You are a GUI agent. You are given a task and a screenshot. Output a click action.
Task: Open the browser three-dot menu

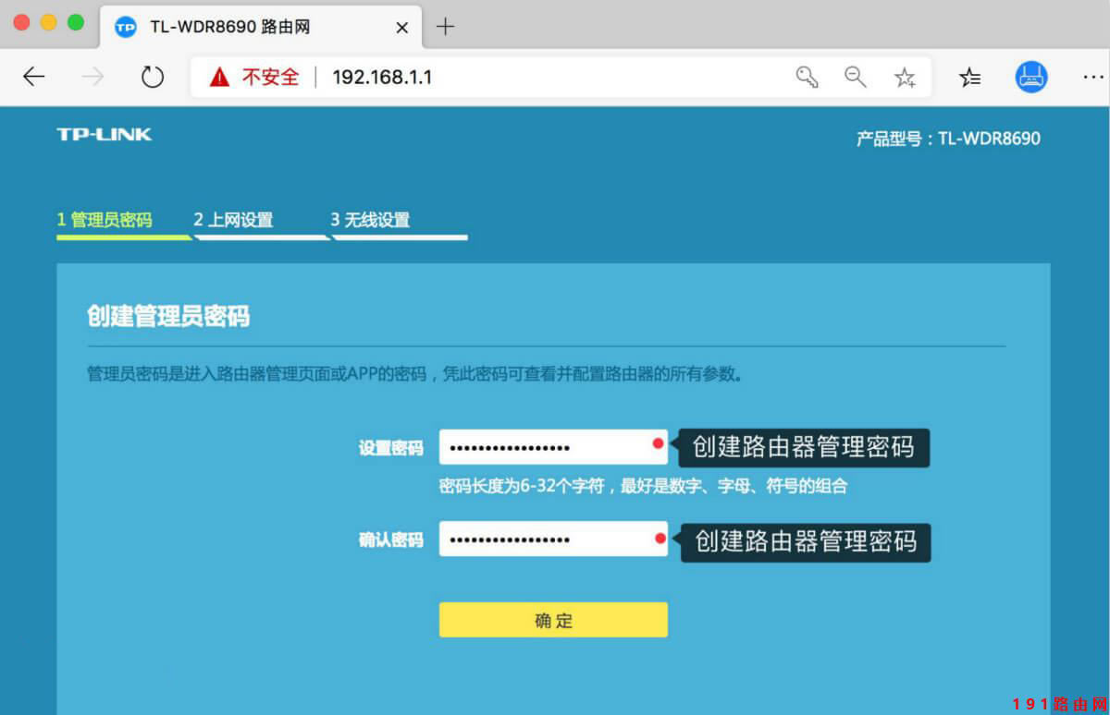click(1091, 78)
